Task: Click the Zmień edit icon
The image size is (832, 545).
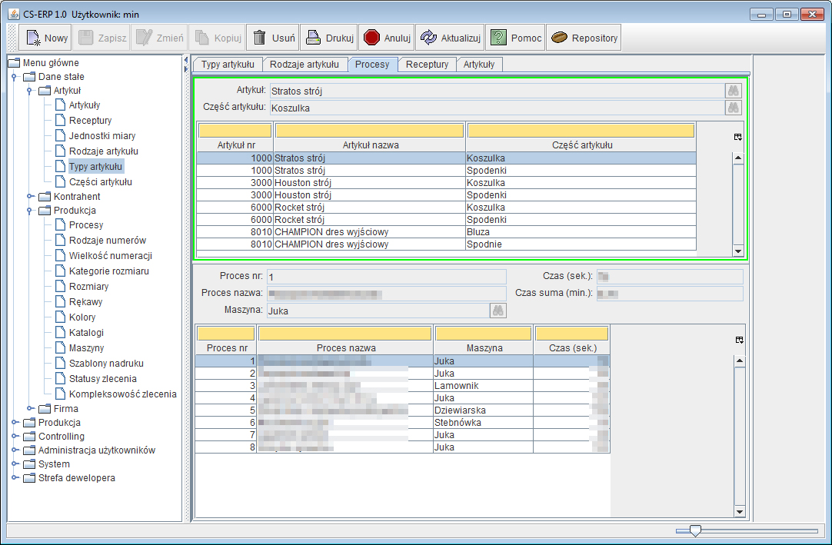Action: pyautogui.click(x=145, y=38)
